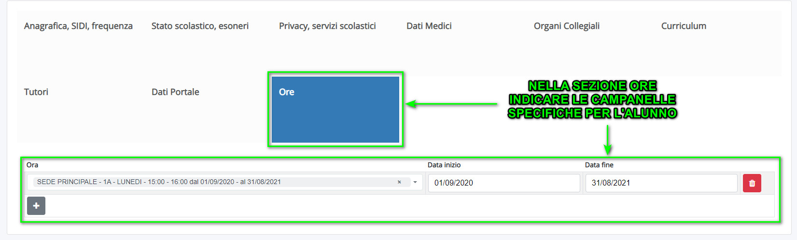Click the Data inizio date field

pyautogui.click(x=503, y=183)
